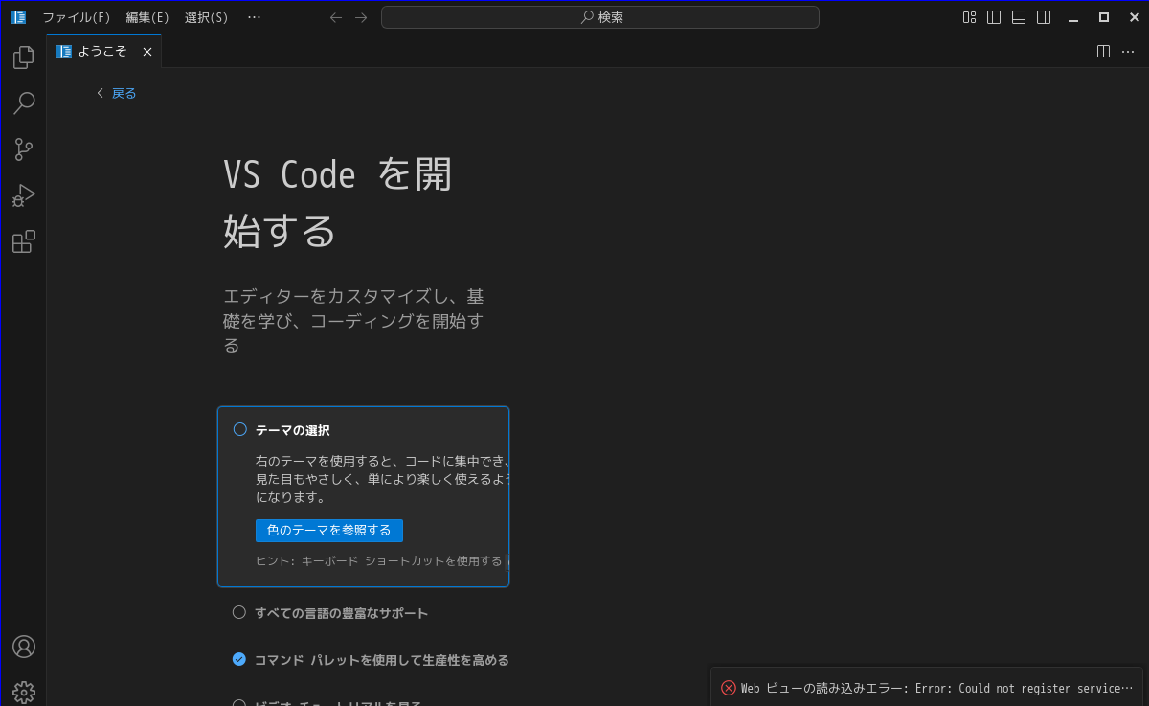Go back with the left arrow

(336, 17)
